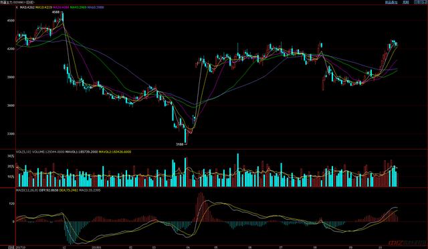This screenshot has height=249, width=428.
Task: Click the 3300 price axis label
Action: (x=11, y=134)
